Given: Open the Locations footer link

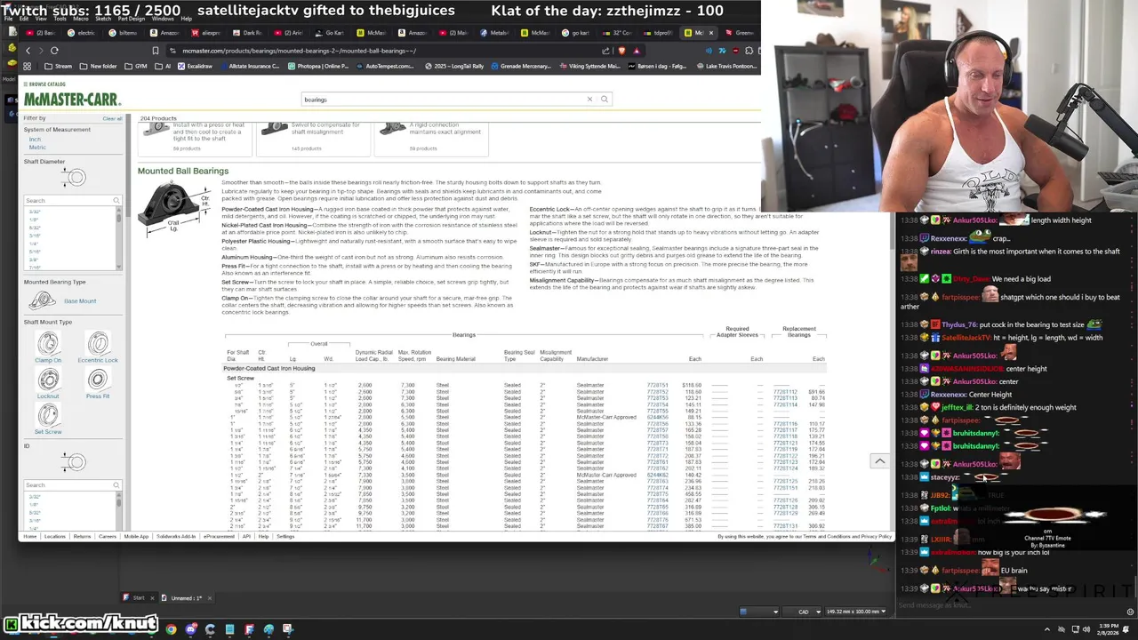Looking at the screenshot, I should pyautogui.click(x=55, y=536).
